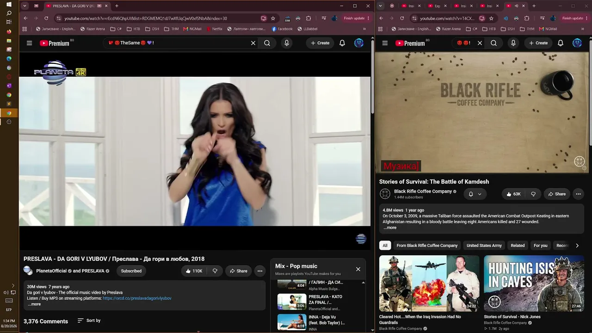Expand PRESLAVA description with ...more
592x333 pixels.
(34, 304)
